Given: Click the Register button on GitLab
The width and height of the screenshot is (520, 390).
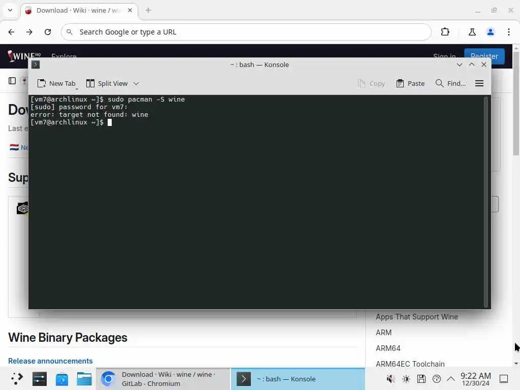Looking at the screenshot, I should pyautogui.click(x=484, y=56).
